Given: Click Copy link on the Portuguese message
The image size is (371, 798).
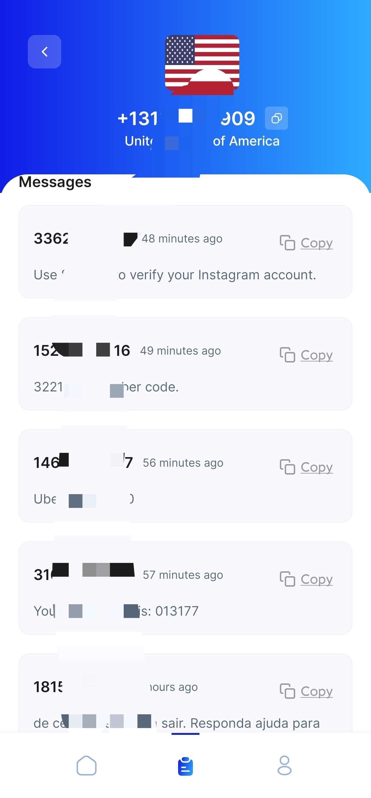Looking at the screenshot, I should click(x=317, y=692).
